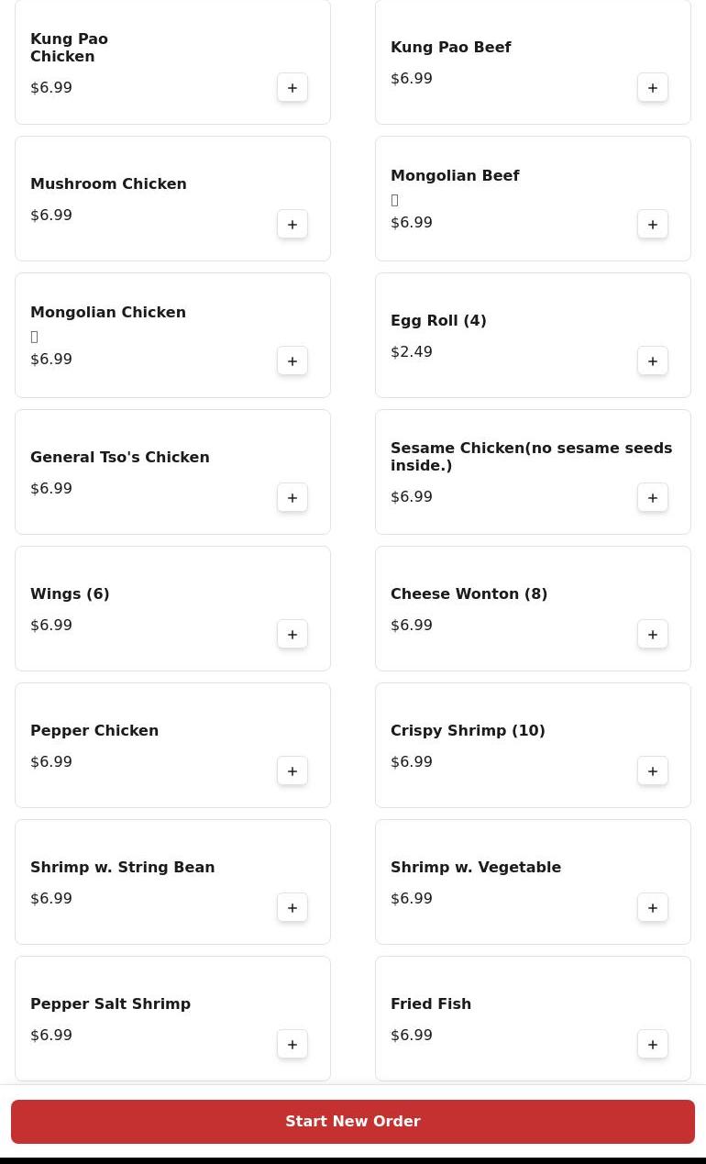Open the Wings (6) item title
Viewport: 706px width, 1164px height.
coord(70,594)
